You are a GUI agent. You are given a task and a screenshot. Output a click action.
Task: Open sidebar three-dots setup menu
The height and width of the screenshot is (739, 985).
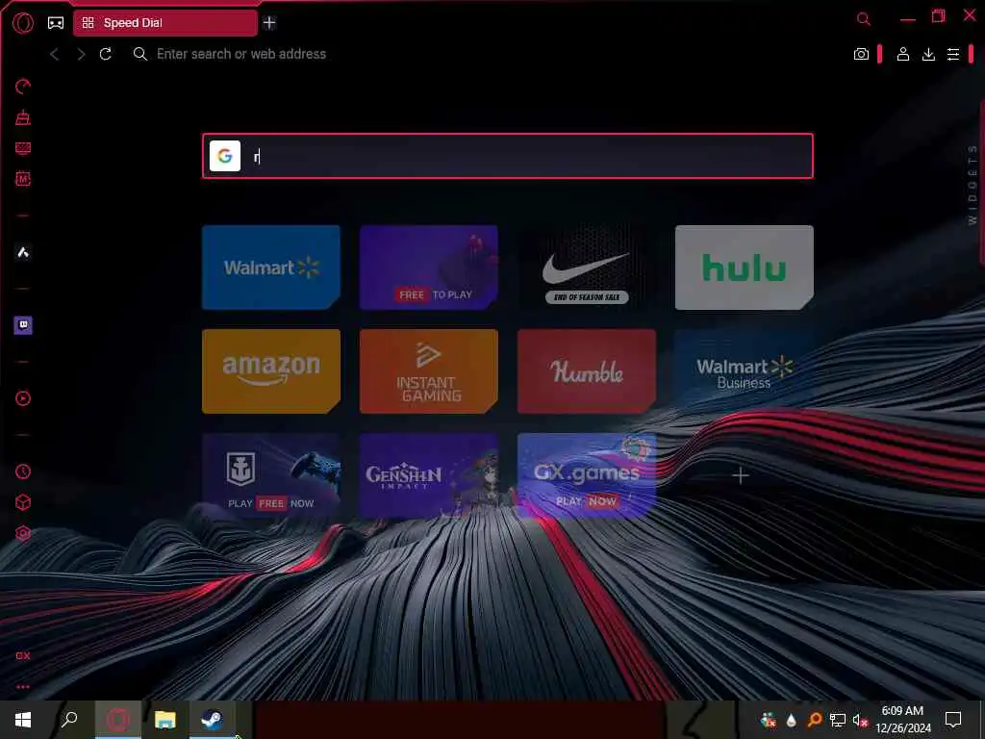point(23,687)
